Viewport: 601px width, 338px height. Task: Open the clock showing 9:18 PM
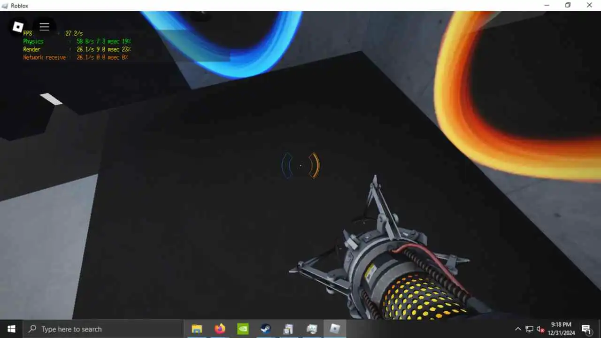[561, 329]
